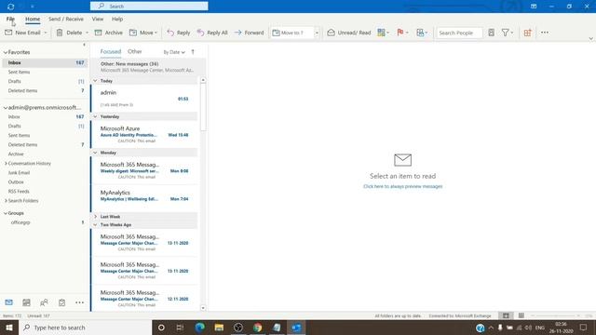The height and width of the screenshot is (335, 596).
Task: Click the top Search box
Action: [x=149, y=7]
